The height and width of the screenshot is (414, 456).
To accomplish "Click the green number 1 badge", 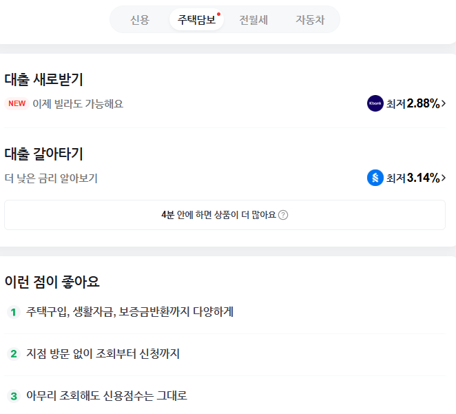I will click(13, 312).
